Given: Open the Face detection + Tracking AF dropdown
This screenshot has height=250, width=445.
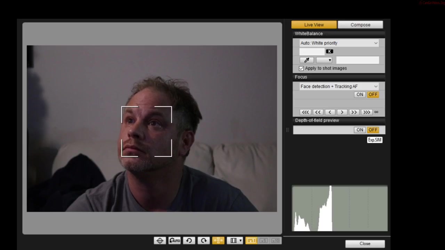Looking at the screenshot, I should click(339, 86).
